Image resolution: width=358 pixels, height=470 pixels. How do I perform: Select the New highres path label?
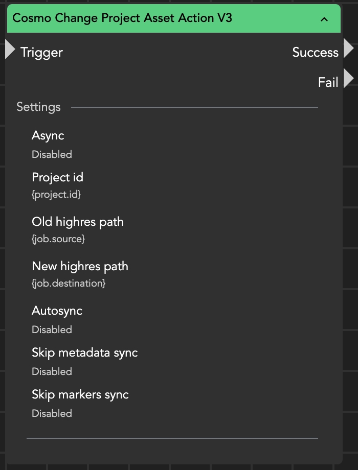80,266
